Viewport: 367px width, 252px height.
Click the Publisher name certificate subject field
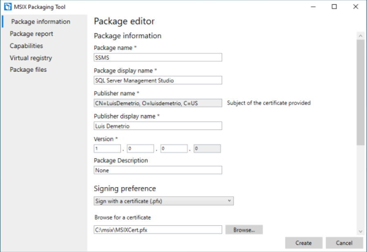coord(158,103)
